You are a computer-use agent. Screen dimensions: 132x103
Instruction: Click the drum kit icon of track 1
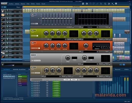3,11
